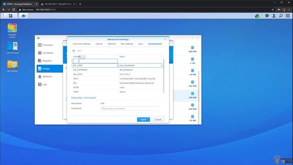Click the 1 GB image size icon

(192, 59)
